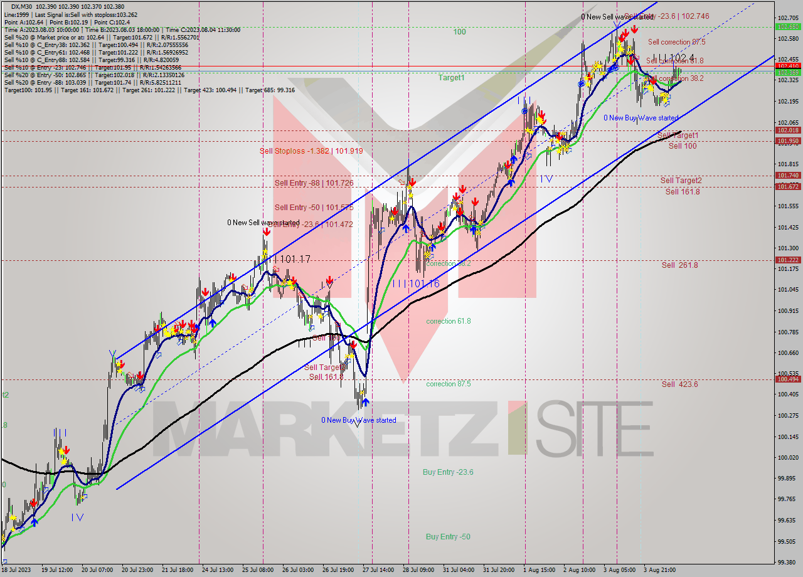Click the 101.555 price axis value

coord(789,206)
